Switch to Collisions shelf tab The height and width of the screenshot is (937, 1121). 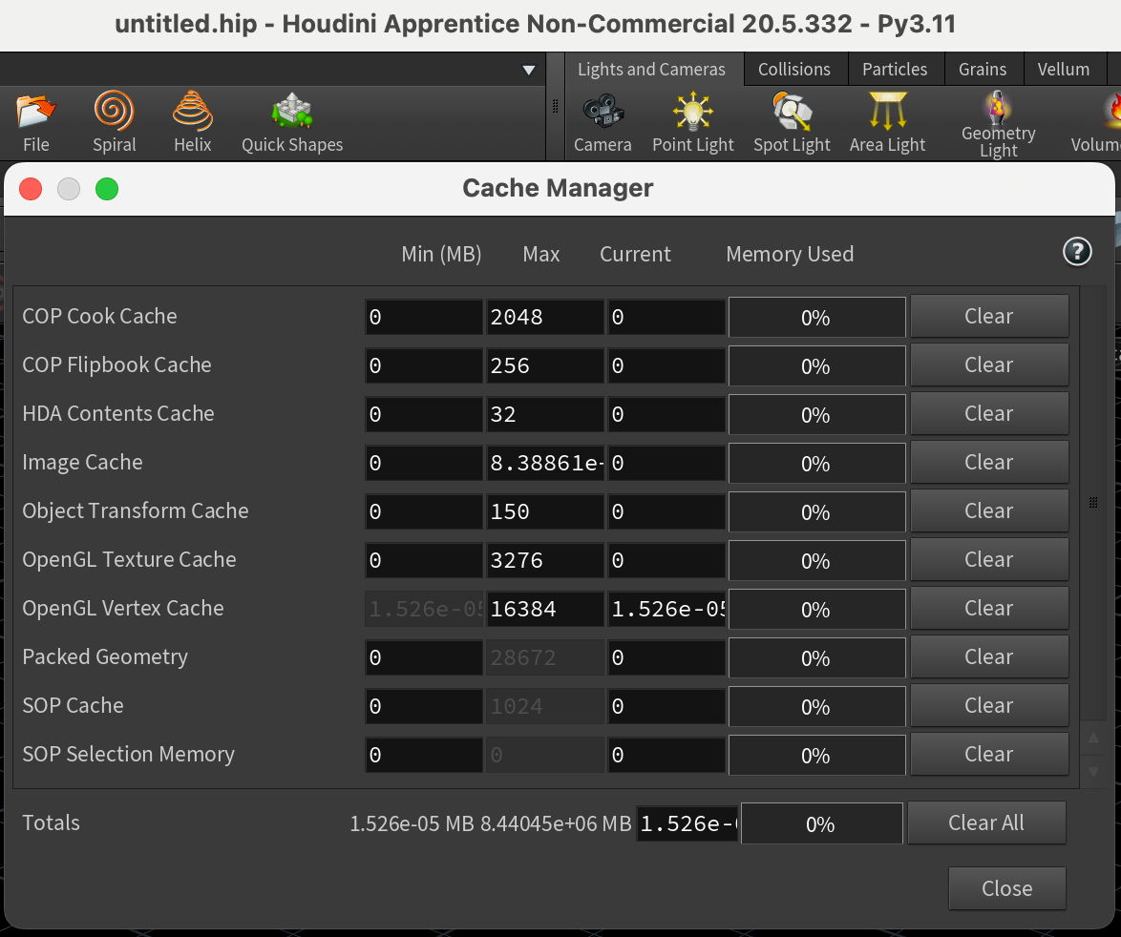pos(794,70)
